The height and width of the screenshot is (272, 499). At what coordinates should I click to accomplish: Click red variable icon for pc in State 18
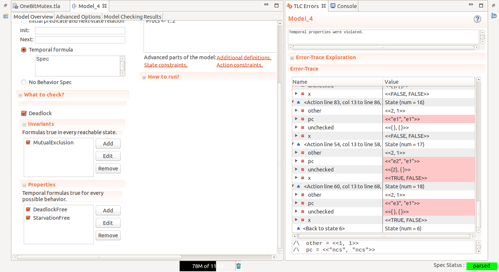tap(303, 203)
